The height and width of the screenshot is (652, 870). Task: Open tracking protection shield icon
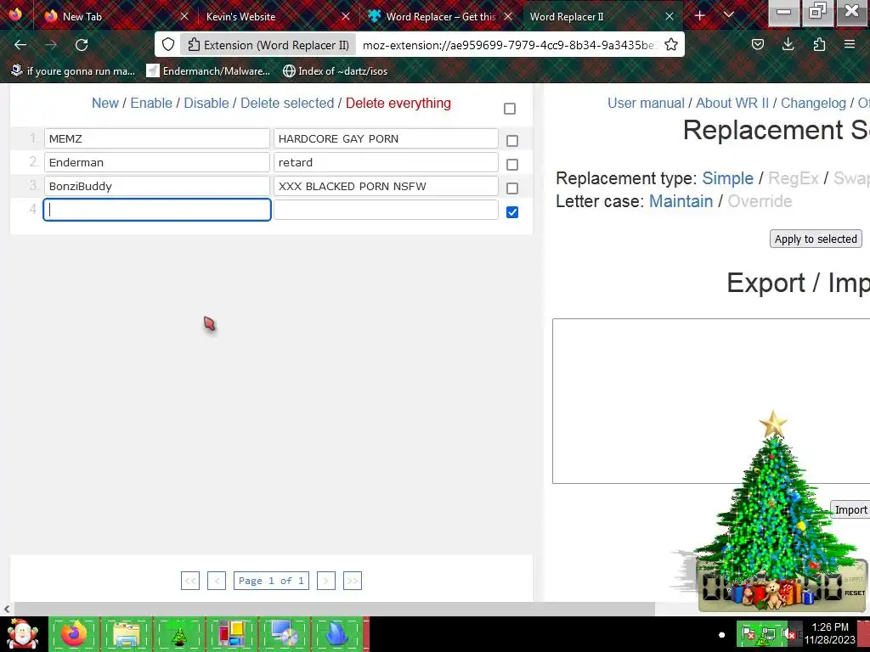coord(168,45)
